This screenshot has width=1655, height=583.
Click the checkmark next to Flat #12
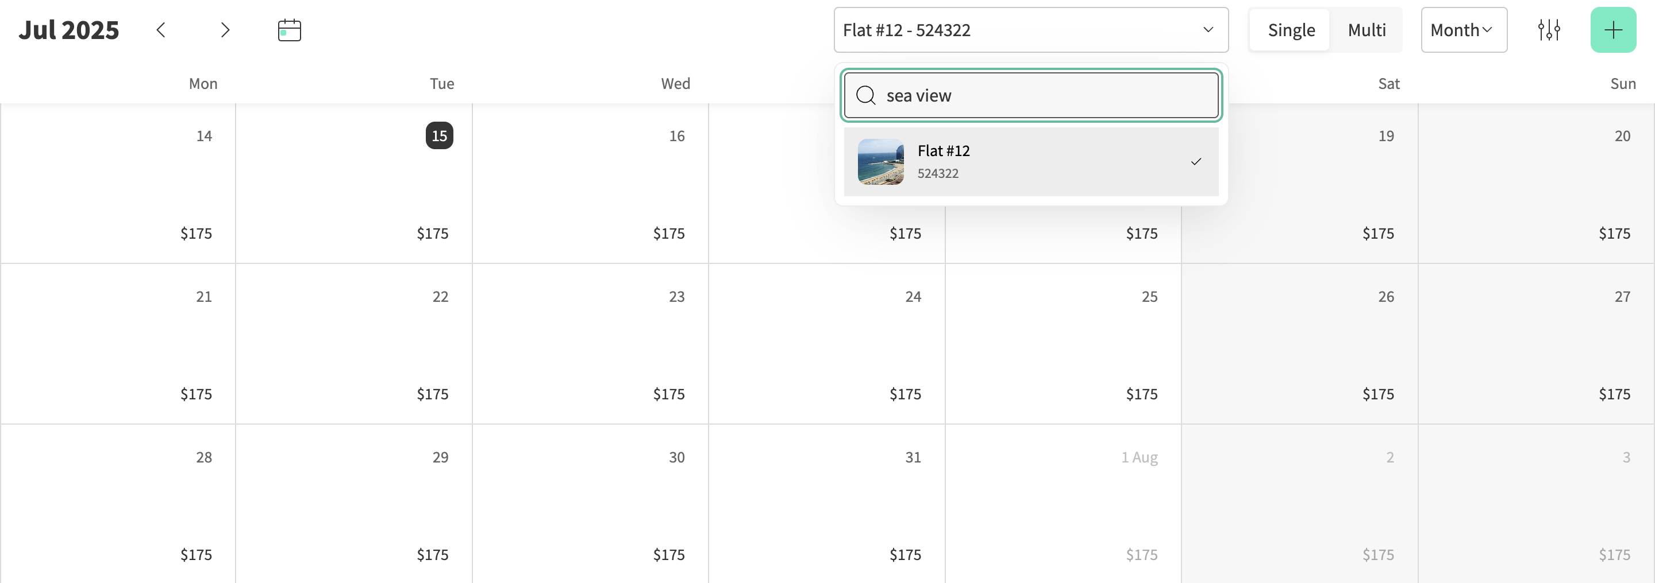click(1196, 162)
